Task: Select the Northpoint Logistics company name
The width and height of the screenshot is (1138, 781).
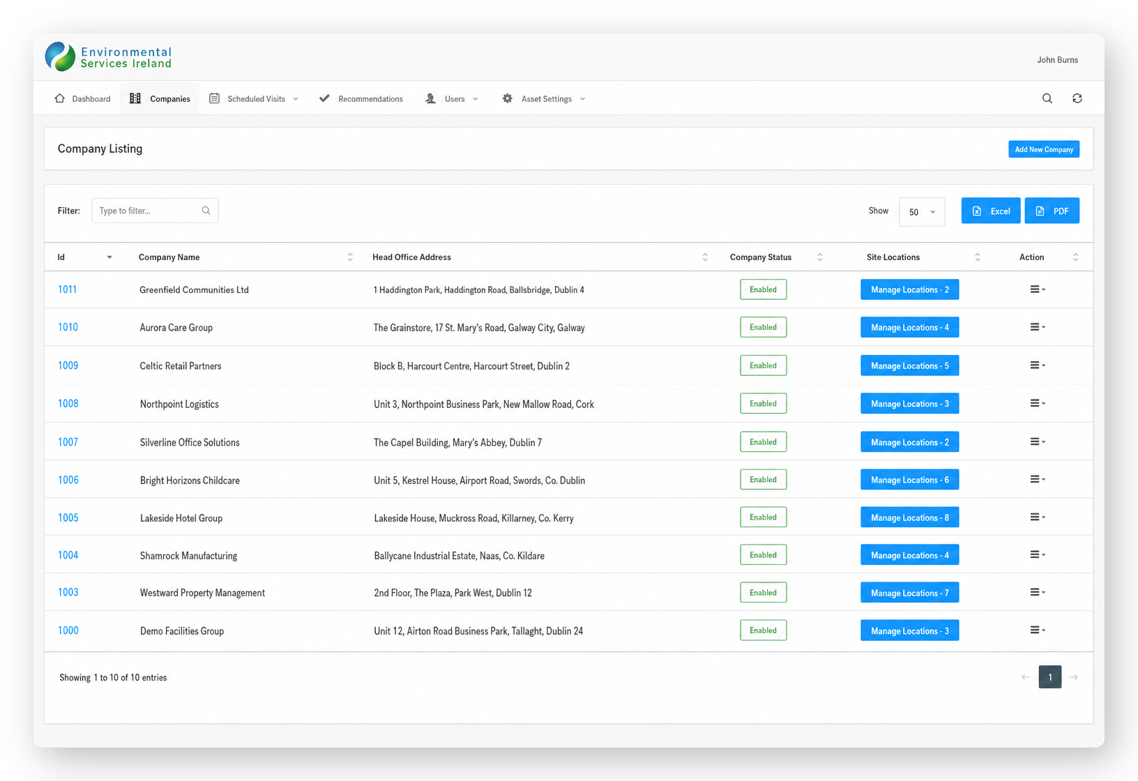Action: 179,404
